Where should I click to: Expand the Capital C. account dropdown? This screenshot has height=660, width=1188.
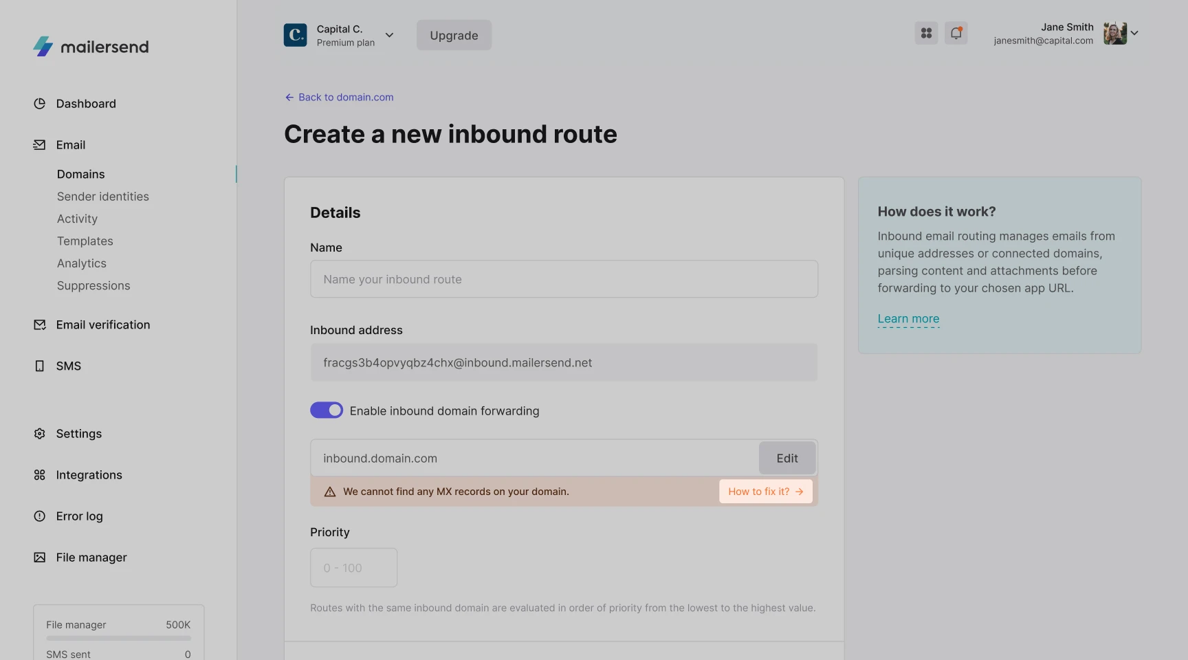click(389, 35)
